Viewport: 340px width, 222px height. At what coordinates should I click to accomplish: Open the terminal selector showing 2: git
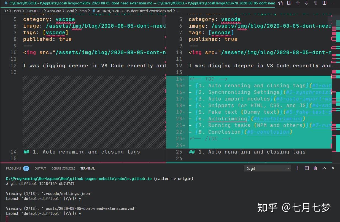coord(267,168)
